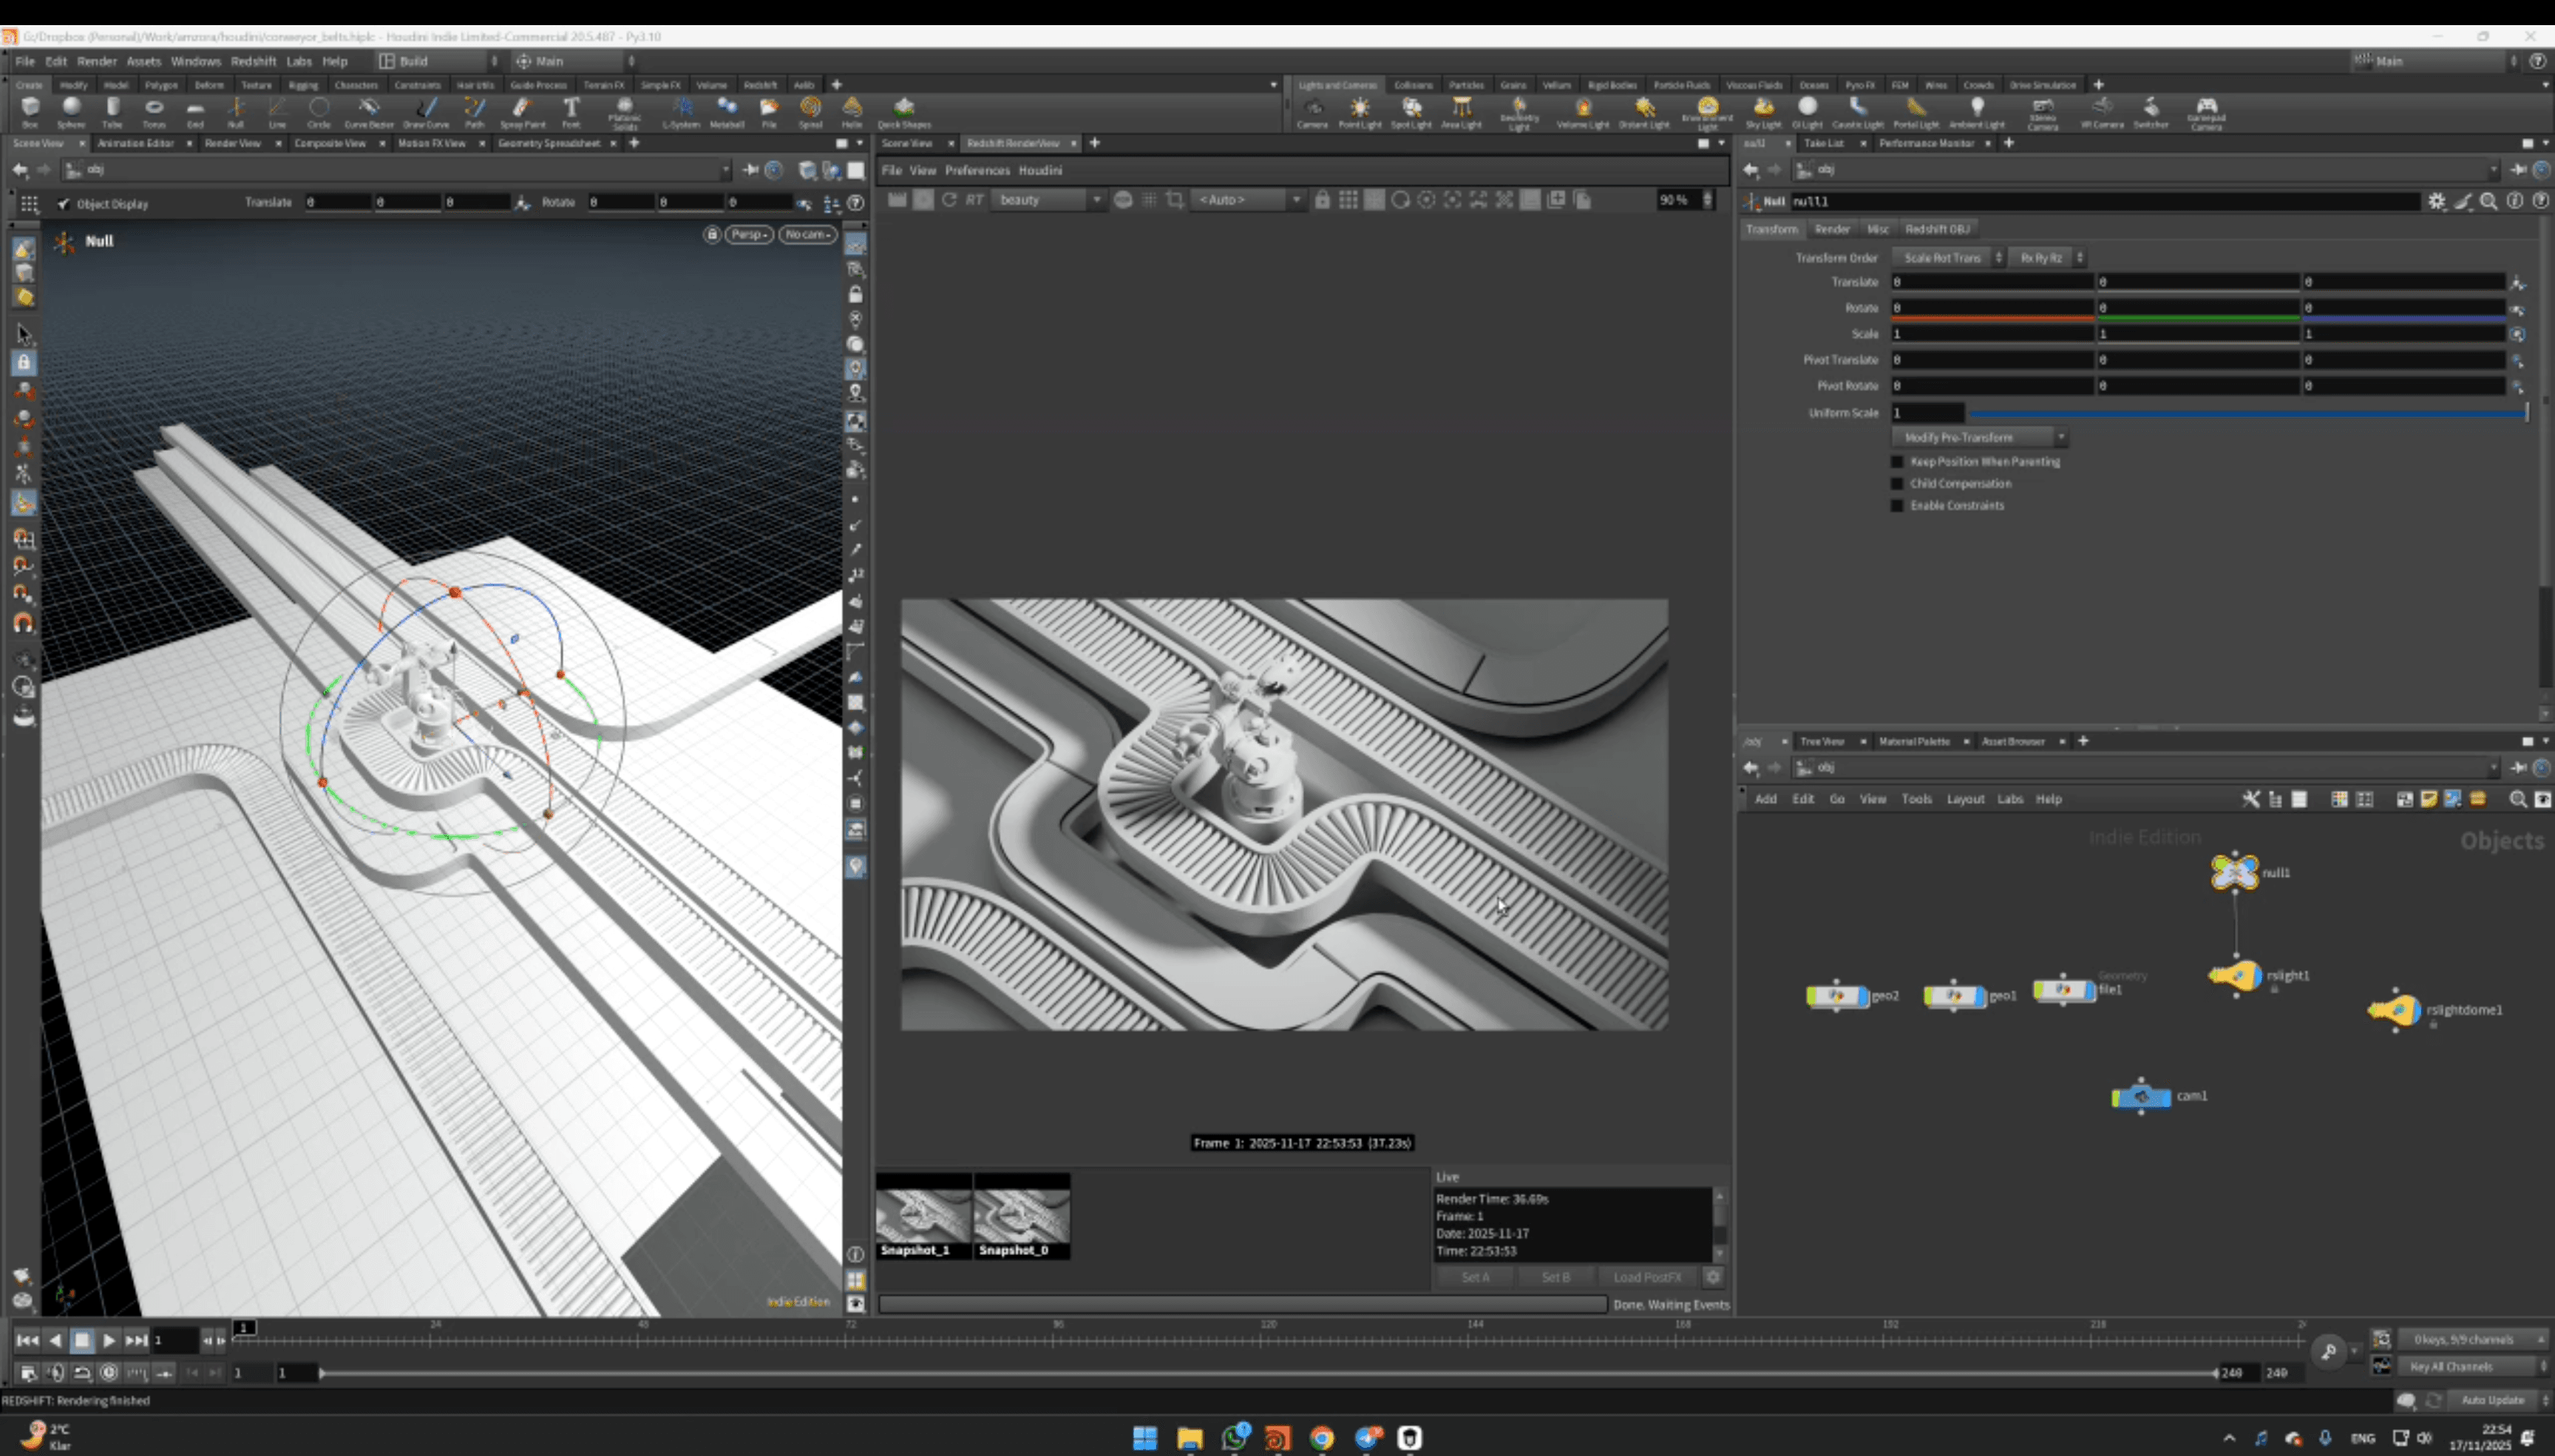Enable Keep Position When Parenting
2555x1456 pixels.
coord(1897,462)
